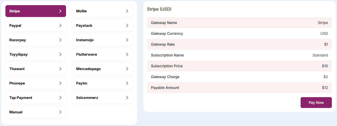Image resolution: width=337 pixels, height=126 pixels.
Task: Click the chevron next to Manual
Action: click(60, 112)
